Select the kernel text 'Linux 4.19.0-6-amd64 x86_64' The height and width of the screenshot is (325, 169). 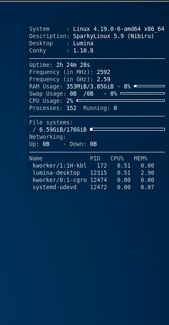pos(119,29)
